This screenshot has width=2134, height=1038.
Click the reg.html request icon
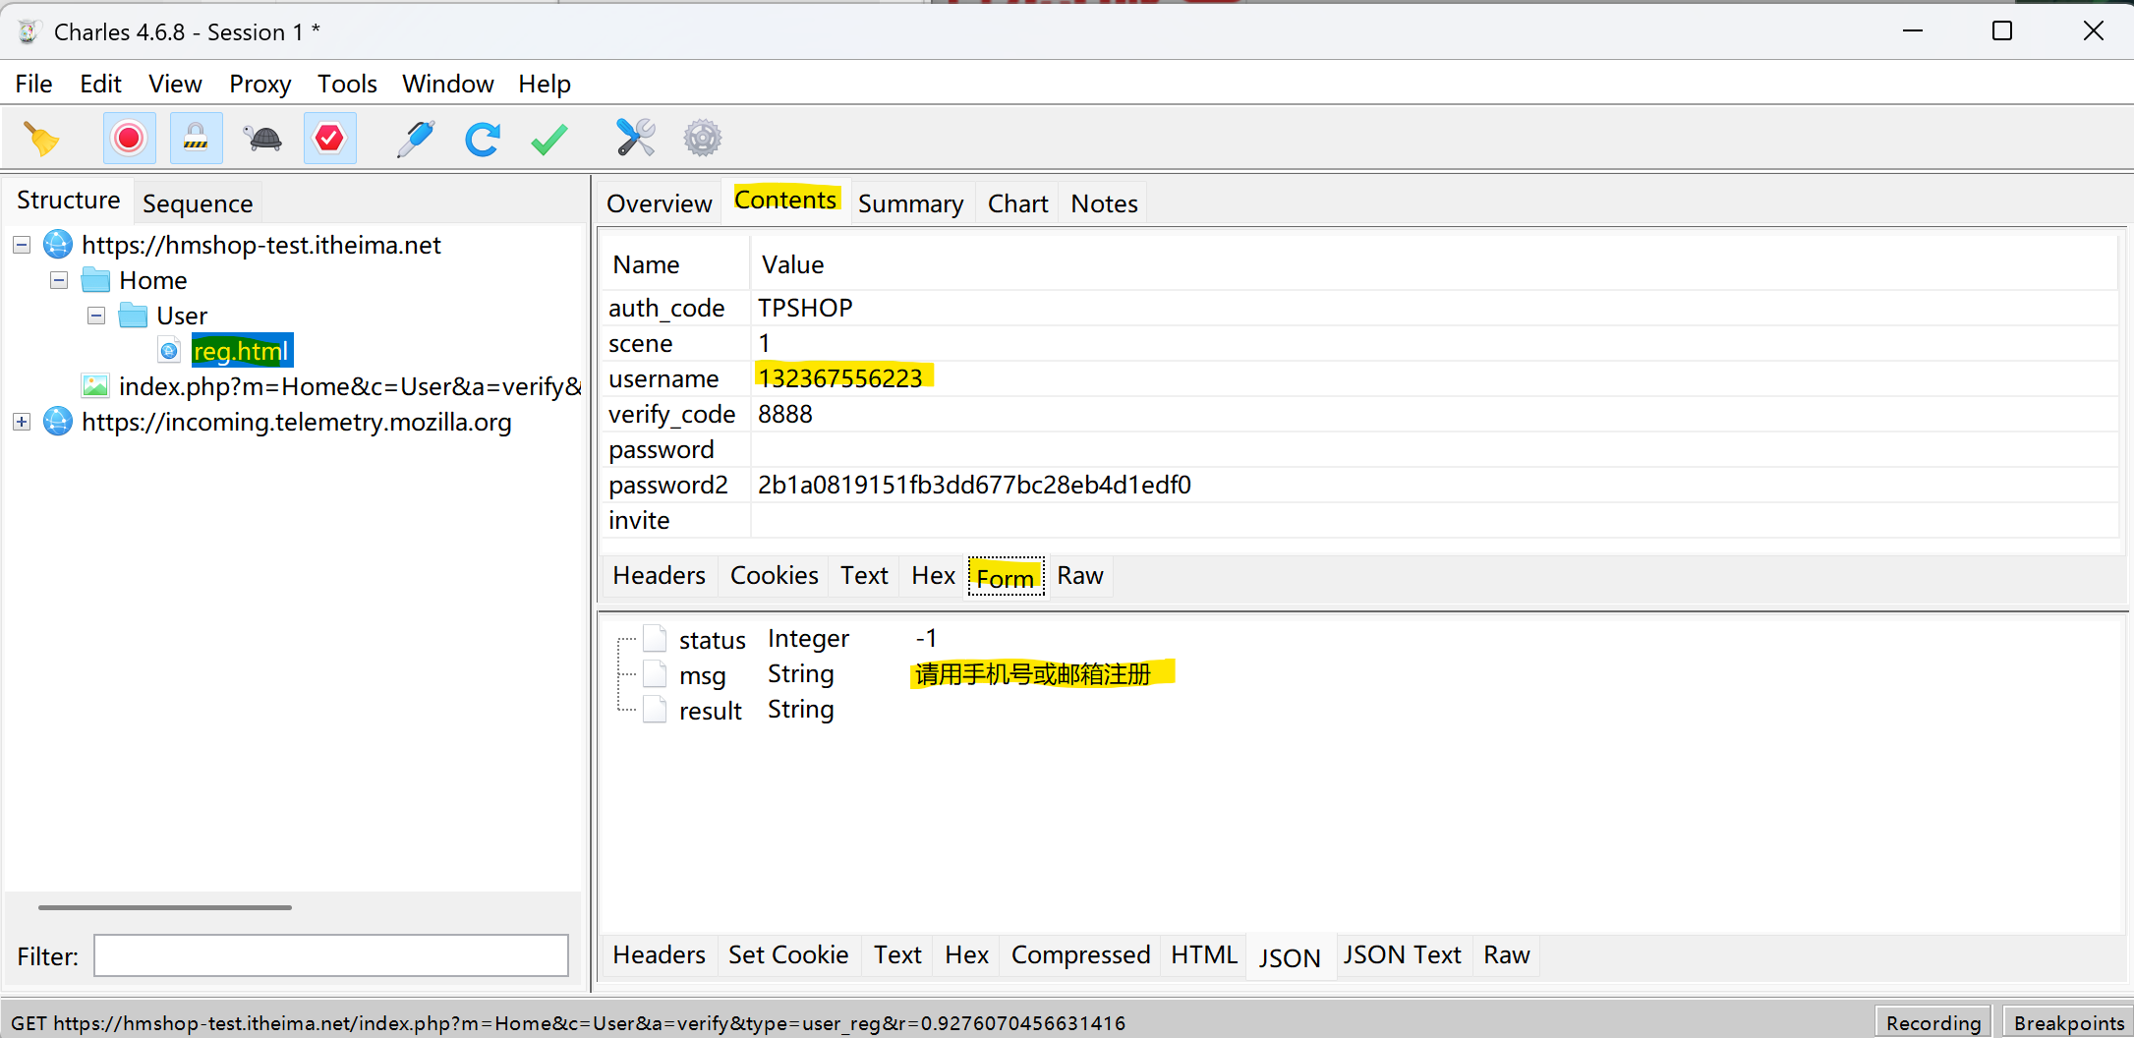[170, 351]
